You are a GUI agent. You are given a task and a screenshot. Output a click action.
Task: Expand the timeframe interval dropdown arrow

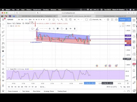46,20
